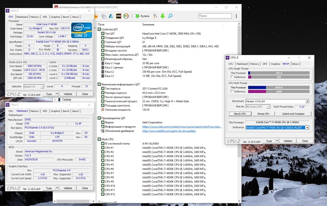Open Tools dropdown arrow in CPU-Z Bench window
This screenshot has width=327, height=206.
277,141
